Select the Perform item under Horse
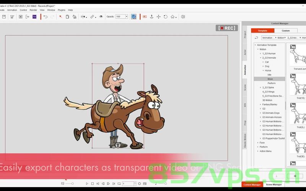The width and height of the screenshot is (306, 191). (272, 83)
